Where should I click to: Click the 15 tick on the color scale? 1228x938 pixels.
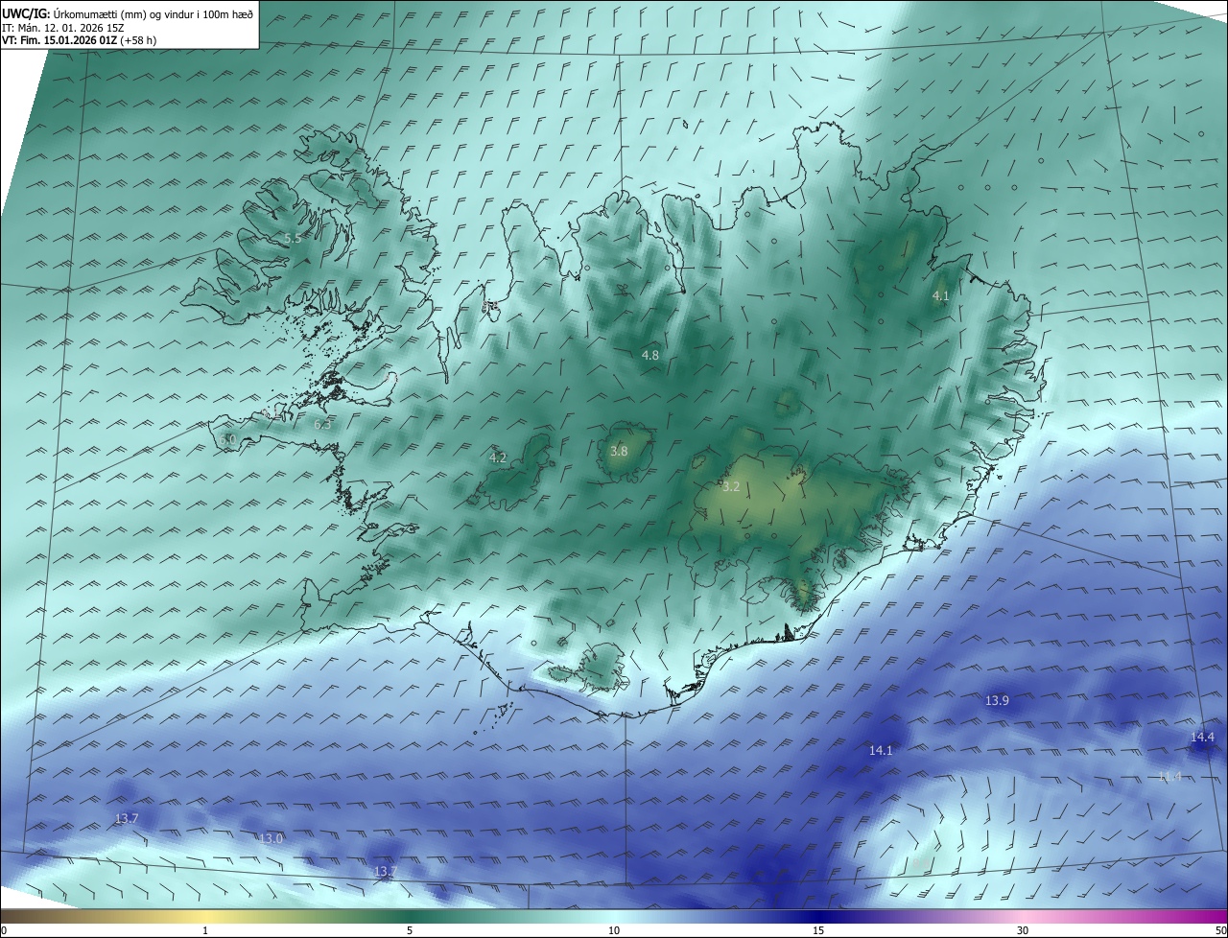pos(818,930)
